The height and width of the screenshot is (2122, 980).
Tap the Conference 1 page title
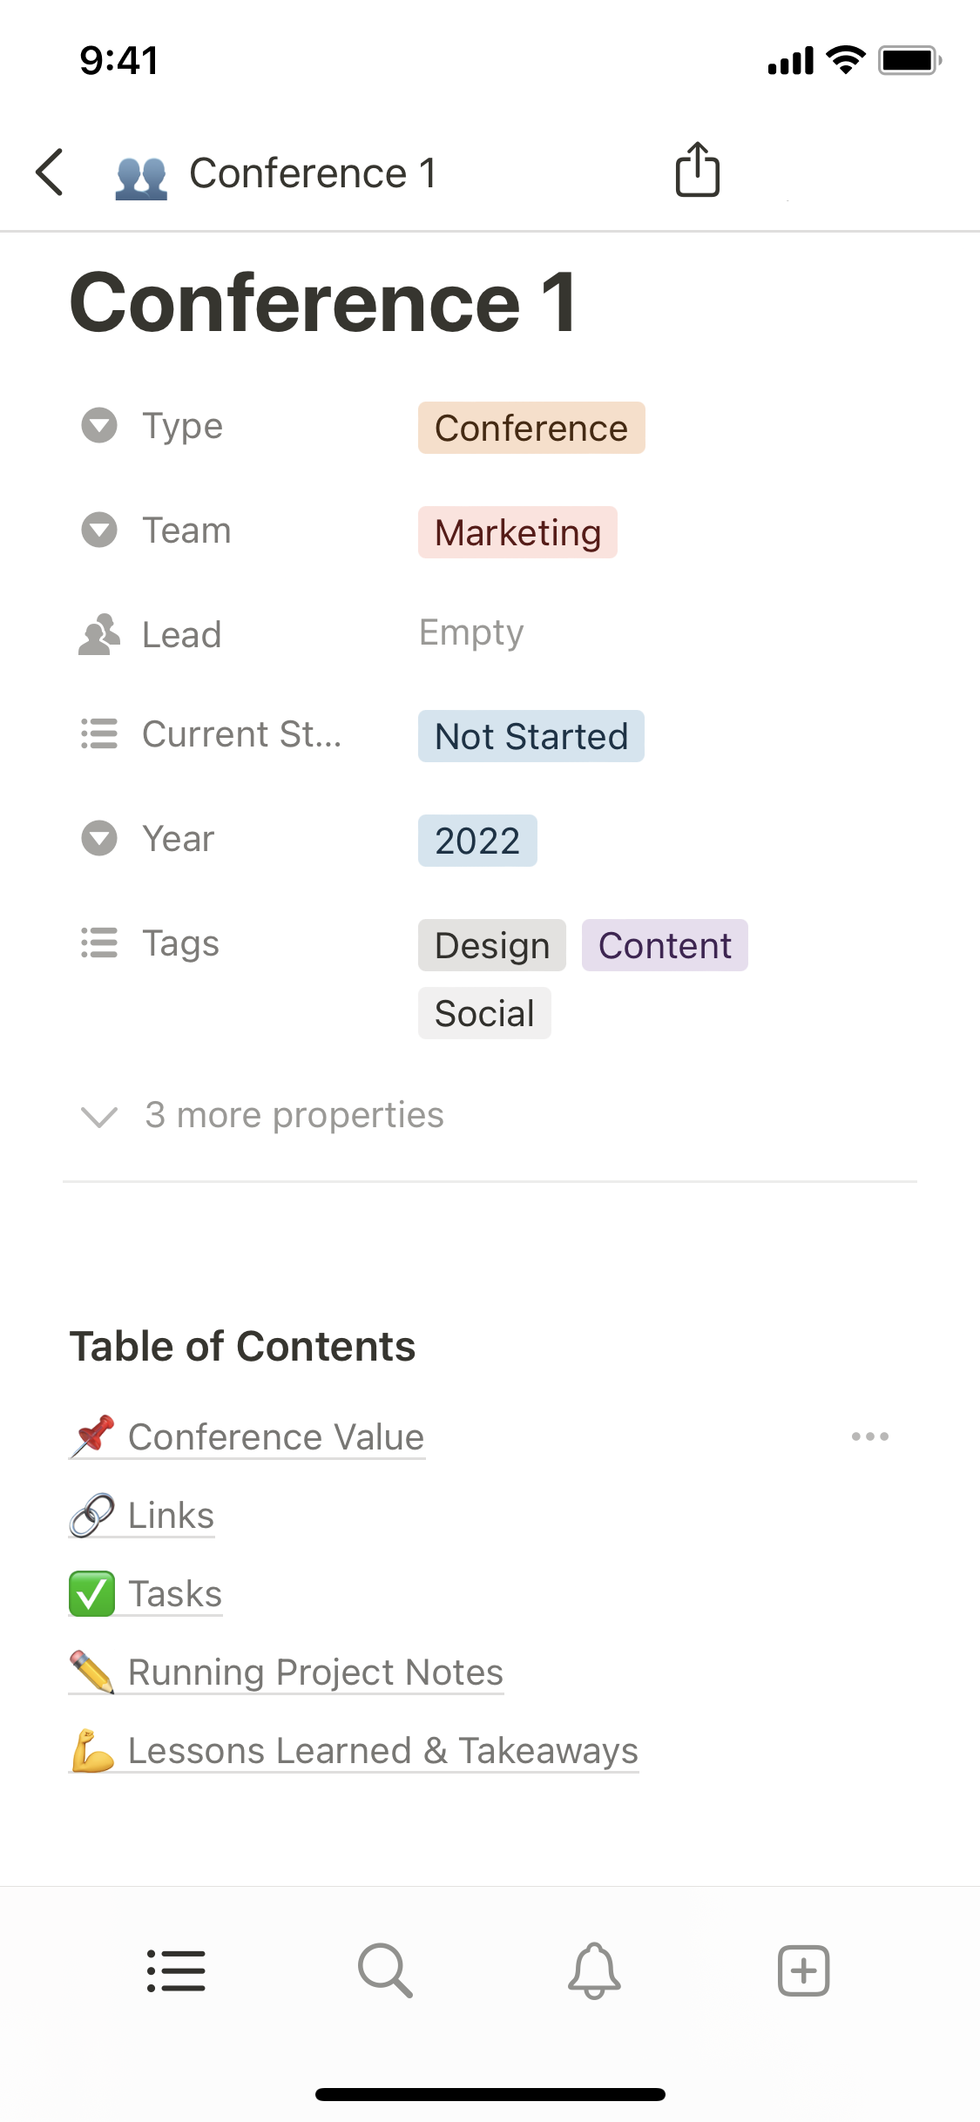click(x=322, y=302)
